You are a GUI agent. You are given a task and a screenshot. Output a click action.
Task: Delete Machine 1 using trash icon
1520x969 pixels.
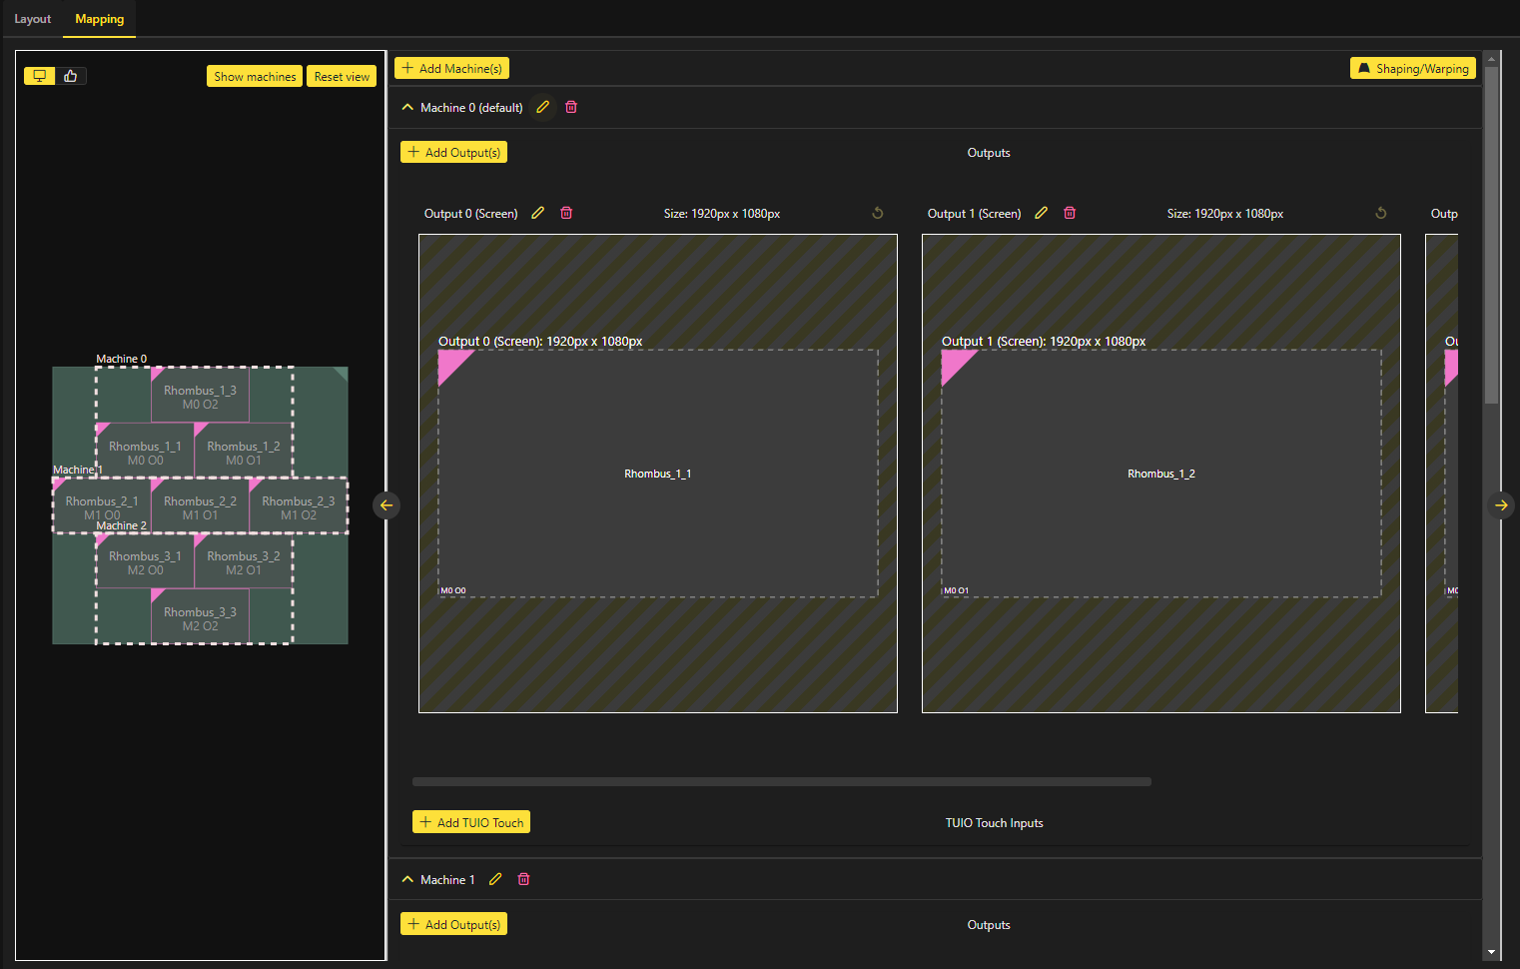pos(523,879)
